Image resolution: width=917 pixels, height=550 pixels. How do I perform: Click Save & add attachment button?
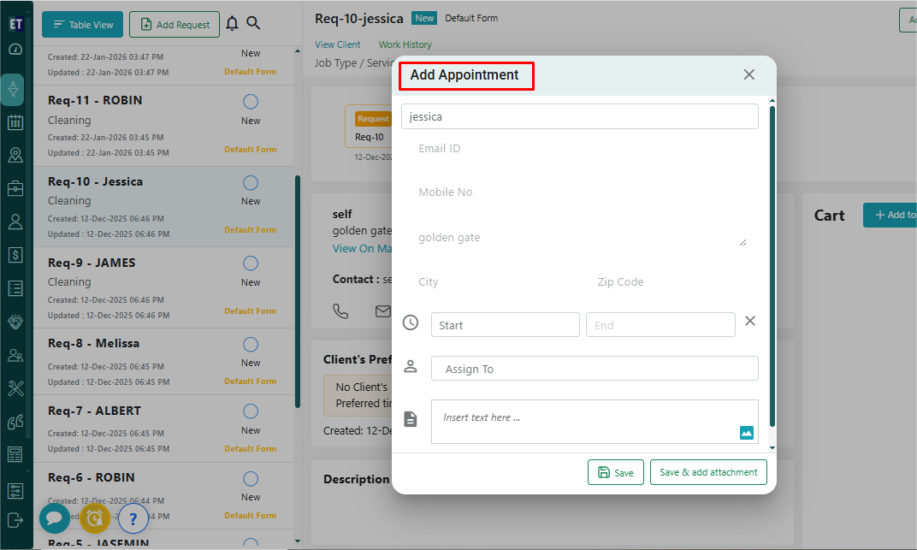pyautogui.click(x=708, y=472)
